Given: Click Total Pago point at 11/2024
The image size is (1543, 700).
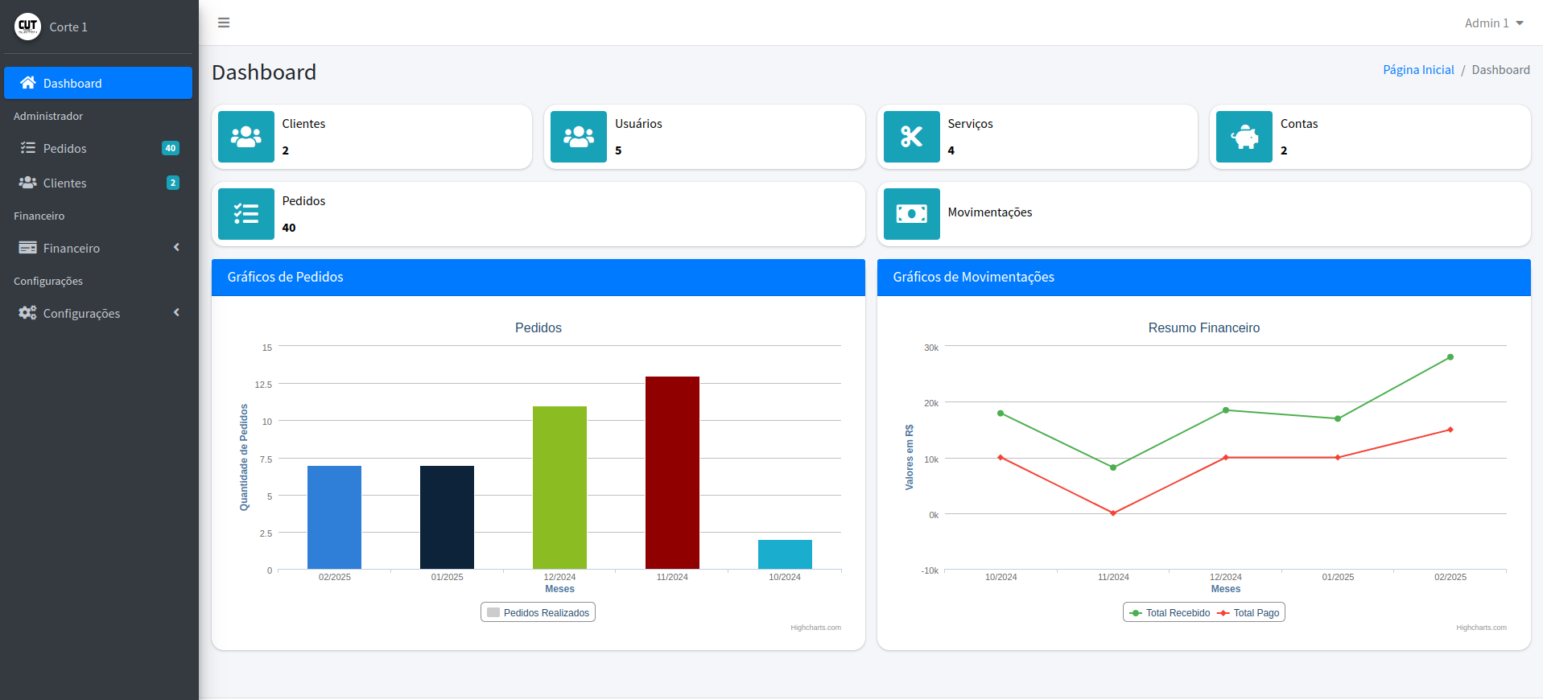Looking at the screenshot, I should (x=1113, y=513).
